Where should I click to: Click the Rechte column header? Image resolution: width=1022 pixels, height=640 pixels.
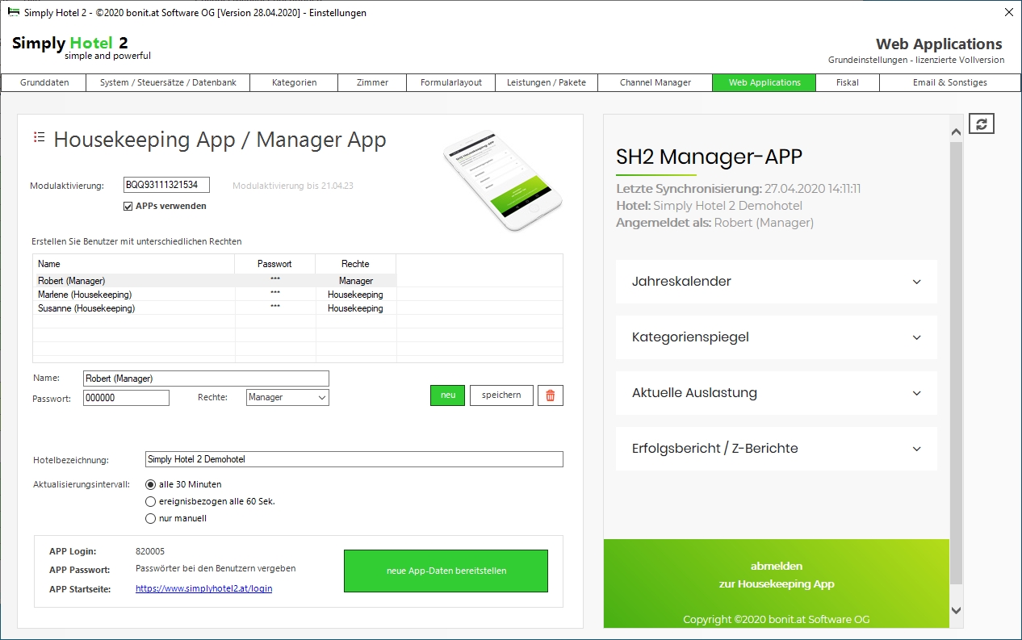(356, 264)
